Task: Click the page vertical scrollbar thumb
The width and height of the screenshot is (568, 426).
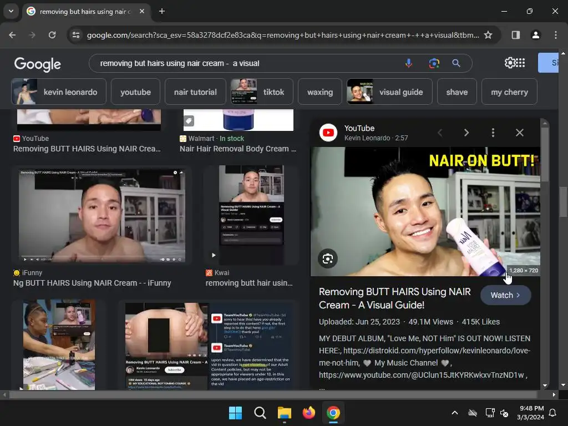Action: point(562,202)
